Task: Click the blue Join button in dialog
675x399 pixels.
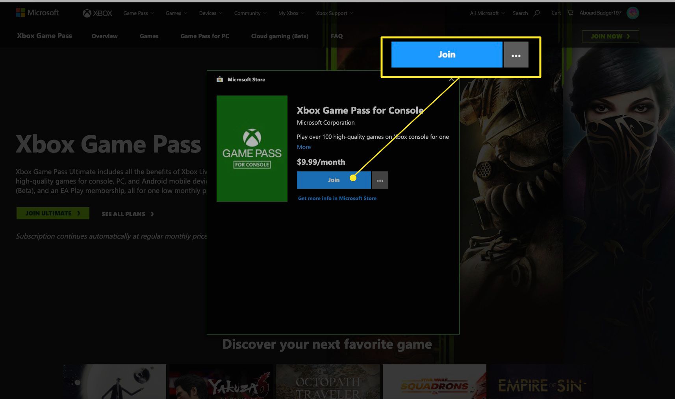Action: click(x=334, y=180)
